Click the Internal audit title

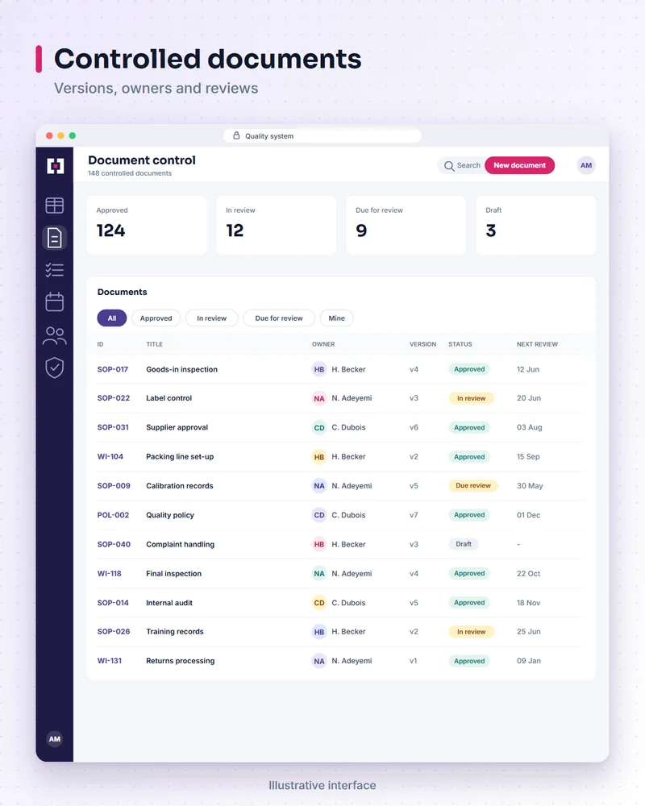coord(169,602)
